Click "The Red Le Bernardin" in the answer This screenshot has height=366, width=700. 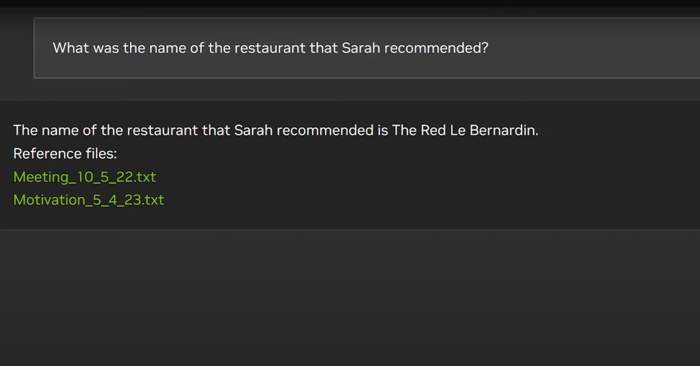(464, 130)
